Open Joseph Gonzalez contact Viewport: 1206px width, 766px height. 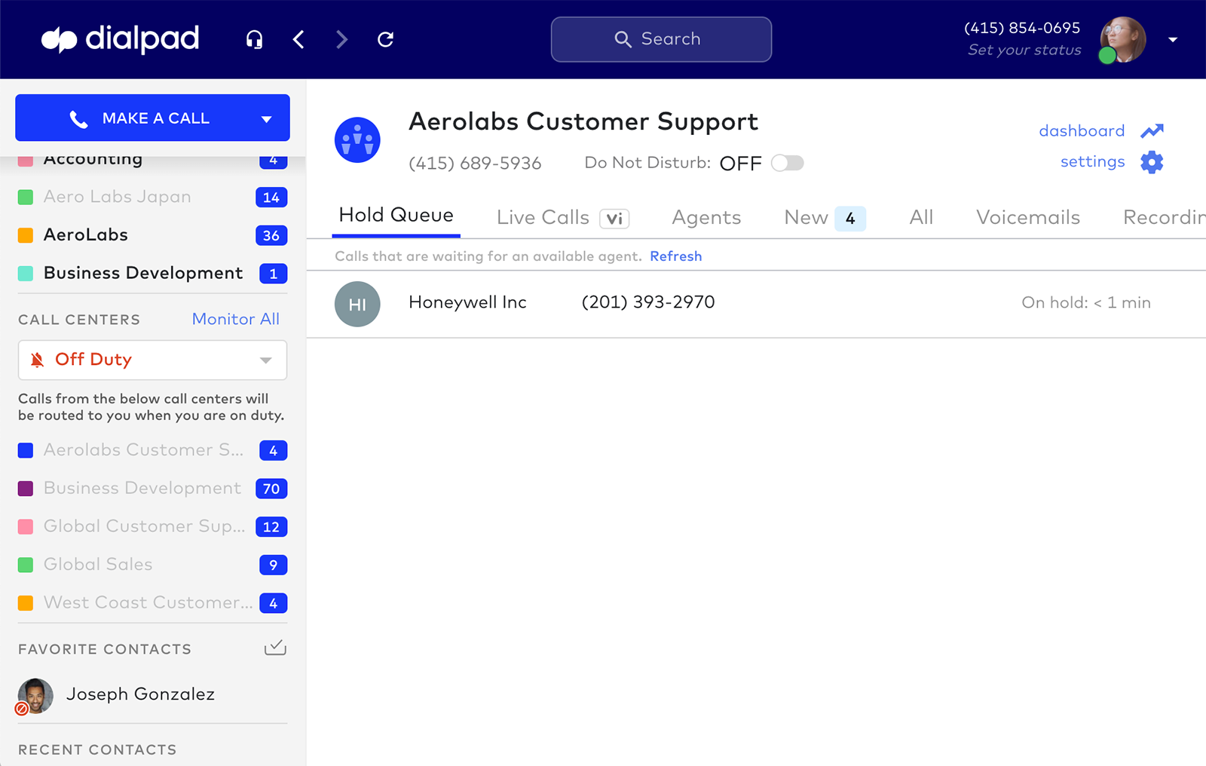(140, 694)
